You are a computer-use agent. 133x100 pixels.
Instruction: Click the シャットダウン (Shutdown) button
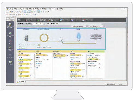click(x=76, y=20)
